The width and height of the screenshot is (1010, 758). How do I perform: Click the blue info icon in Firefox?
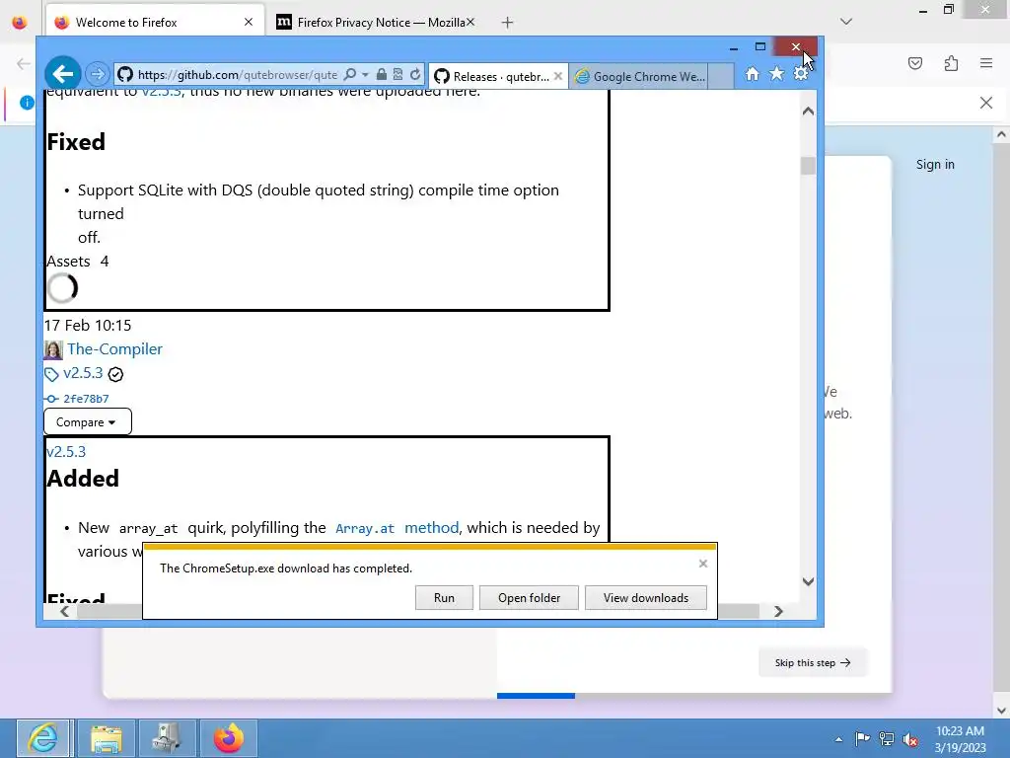click(x=27, y=103)
